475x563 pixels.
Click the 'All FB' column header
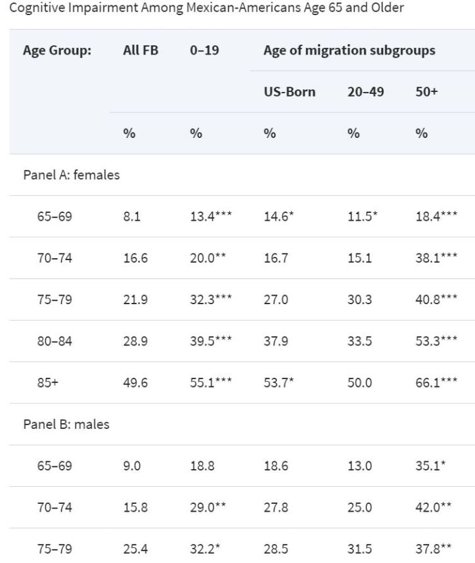tap(141, 51)
